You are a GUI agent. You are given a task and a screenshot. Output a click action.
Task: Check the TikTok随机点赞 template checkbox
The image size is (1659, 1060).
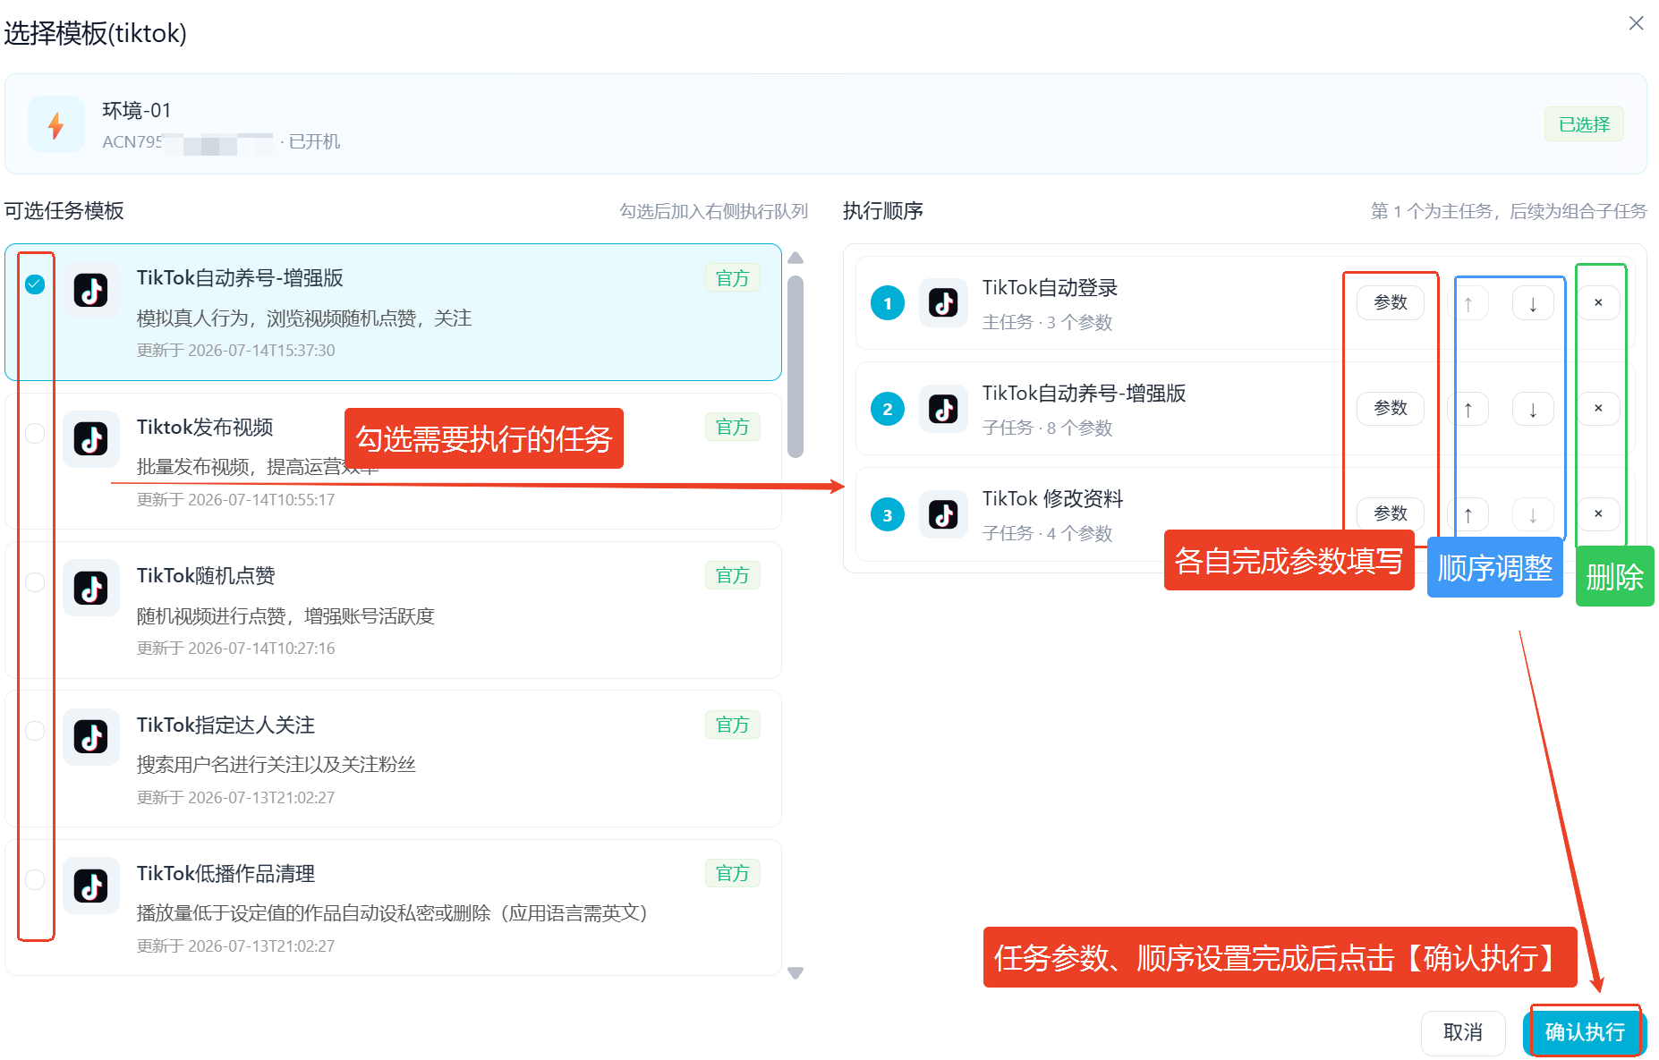(x=35, y=582)
